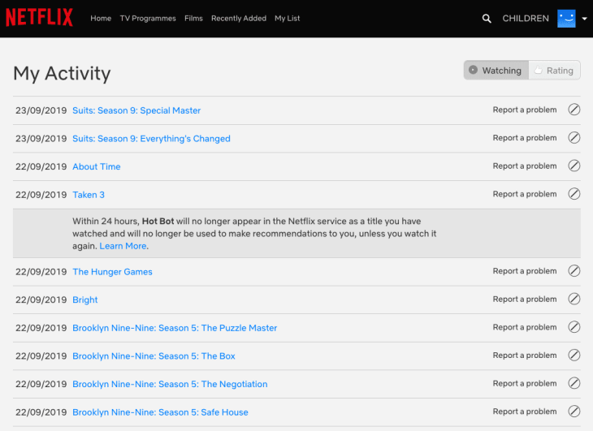Screen dimensions: 593x431
Task: Click the blue profile avatar
Action: click(x=566, y=18)
